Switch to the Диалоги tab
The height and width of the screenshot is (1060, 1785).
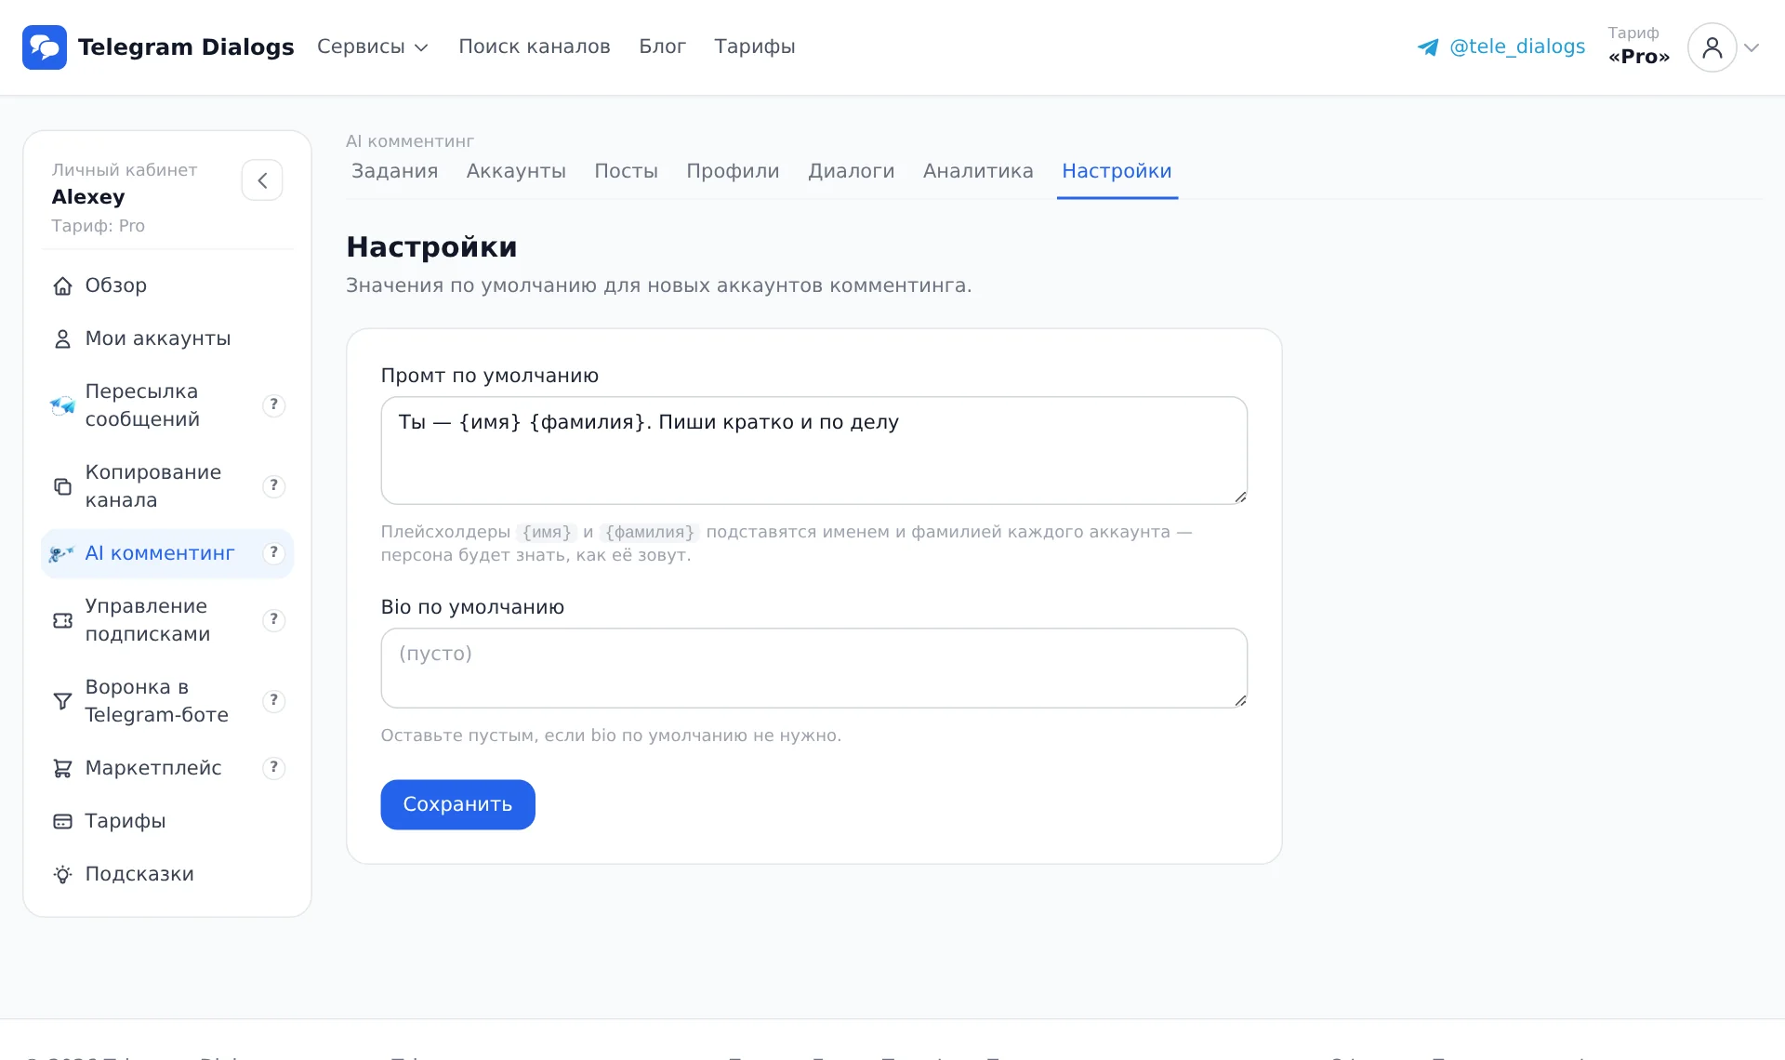coord(851,171)
